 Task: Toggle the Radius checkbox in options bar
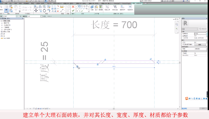(42, 16)
